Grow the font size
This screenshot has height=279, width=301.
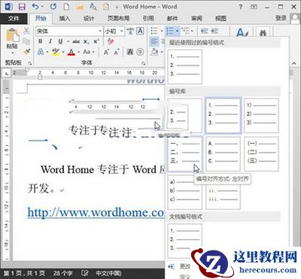pyautogui.click(x=106, y=52)
